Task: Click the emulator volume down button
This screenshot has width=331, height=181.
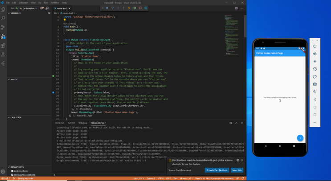Action: [315, 61]
